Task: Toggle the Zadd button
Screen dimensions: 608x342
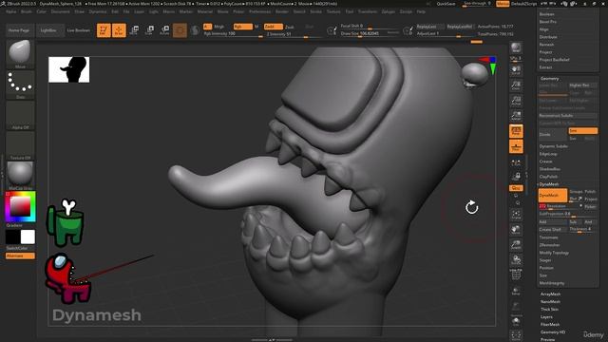Action: point(273,27)
